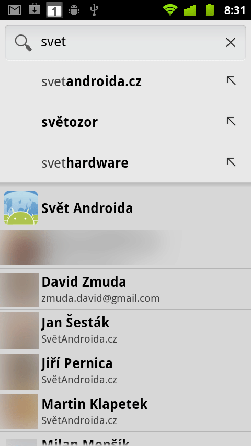The height and width of the screenshot is (446, 251).
Task: Select the světozor suggestion
Action: click(x=125, y=122)
